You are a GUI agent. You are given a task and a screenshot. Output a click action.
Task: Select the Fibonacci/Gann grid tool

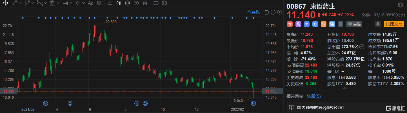pyautogui.click(x=52, y=3)
